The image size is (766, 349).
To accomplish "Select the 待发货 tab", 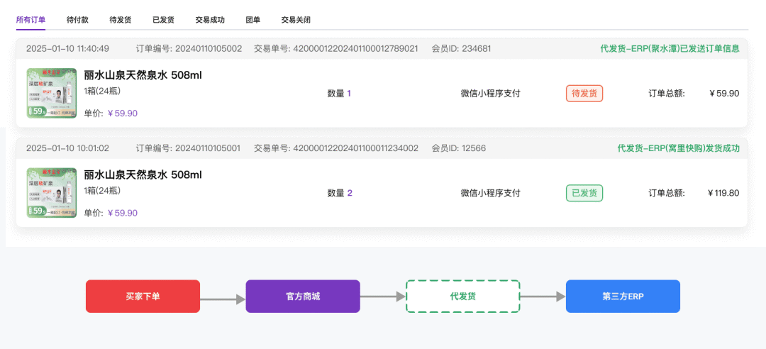I will coord(120,20).
